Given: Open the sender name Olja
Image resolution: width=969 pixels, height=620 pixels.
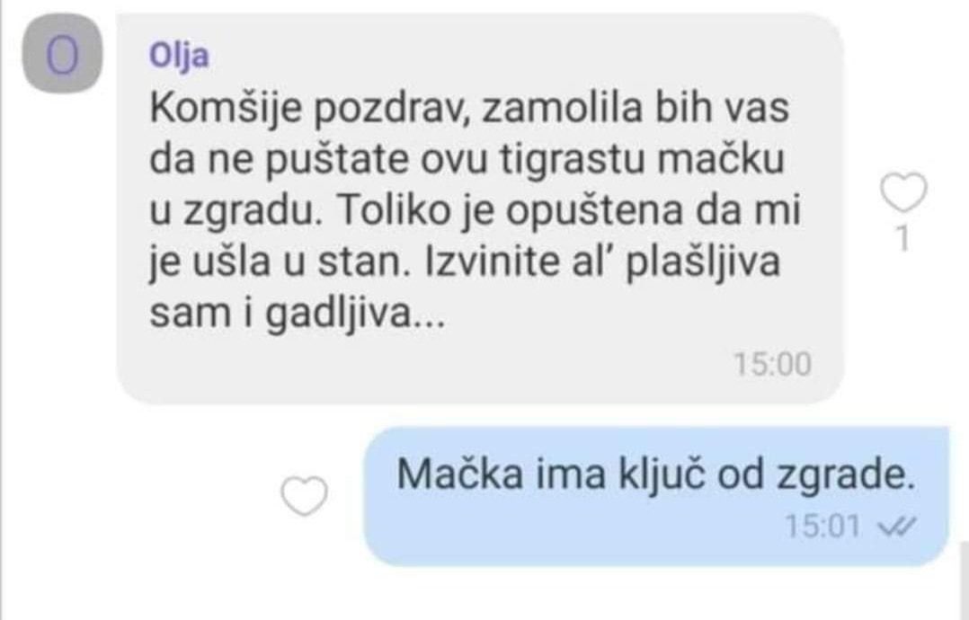Looking at the screenshot, I should click(179, 57).
